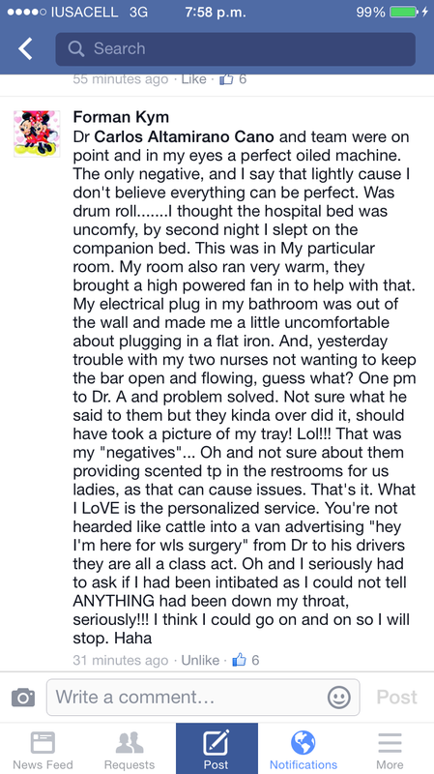Click the Search field
Screen dimensions: 434x774
tap(235, 49)
